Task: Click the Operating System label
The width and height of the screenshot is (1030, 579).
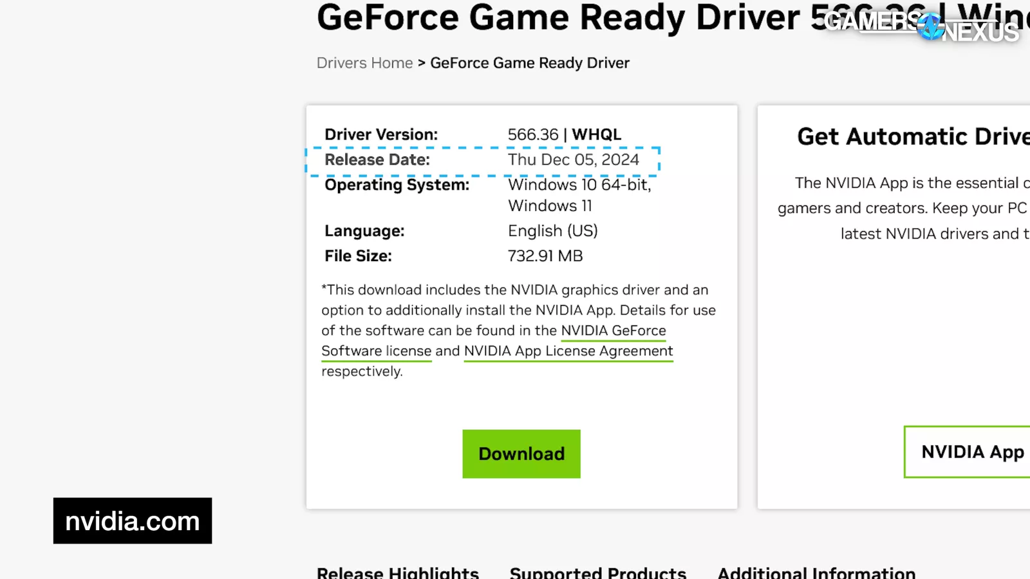Action: (x=397, y=185)
